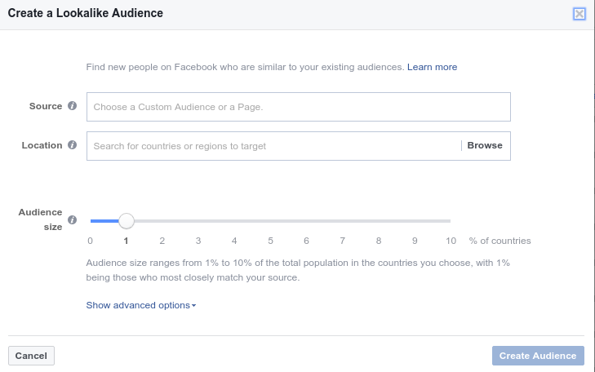Select the 10 mark on slider
This screenshot has width=595, height=372.
pyautogui.click(x=451, y=241)
